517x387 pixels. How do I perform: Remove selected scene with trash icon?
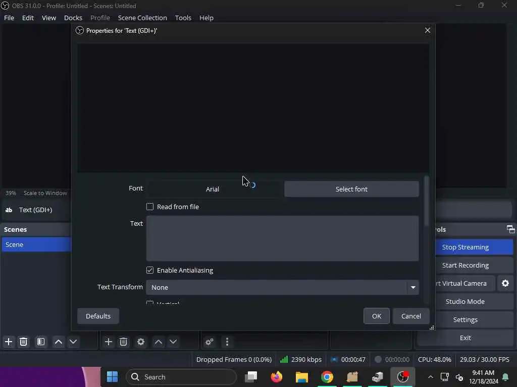(23, 342)
